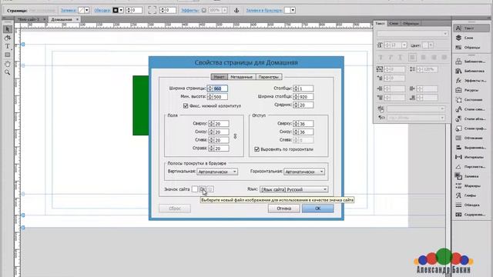Switch to the Макет tab

219,77
